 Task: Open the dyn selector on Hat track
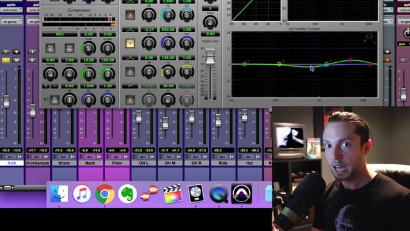pos(249,157)
